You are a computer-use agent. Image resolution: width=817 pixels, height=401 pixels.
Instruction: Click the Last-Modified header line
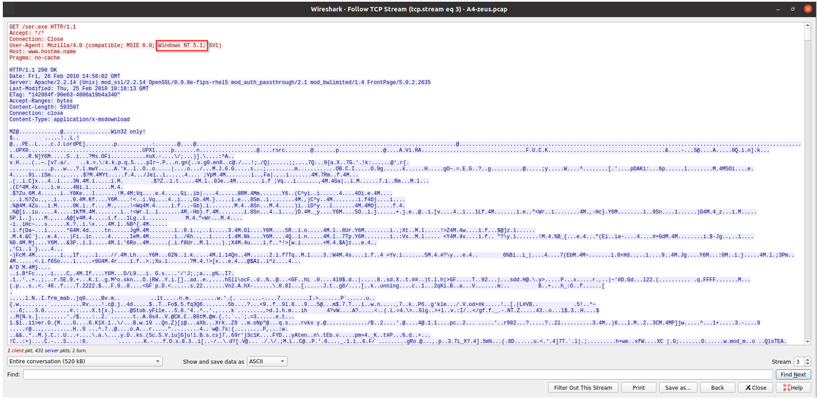[x=79, y=88]
